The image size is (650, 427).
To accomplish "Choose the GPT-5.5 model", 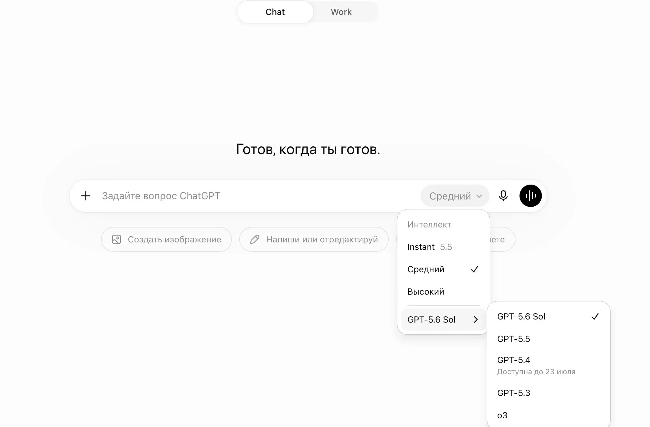I will point(548,339).
